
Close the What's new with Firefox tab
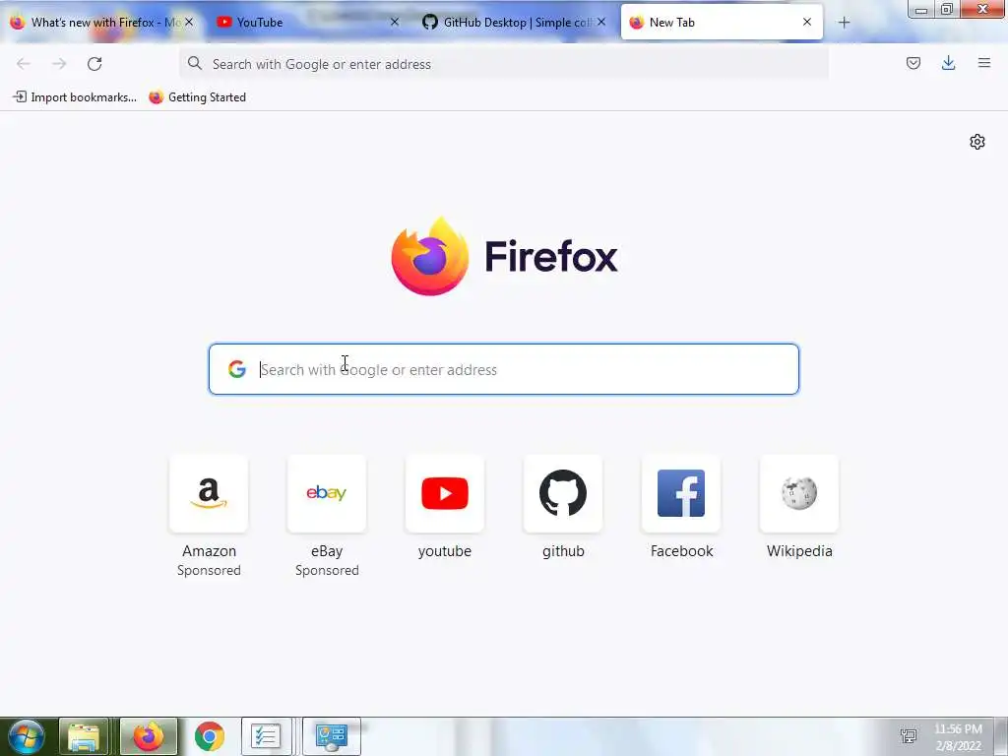click(189, 22)
